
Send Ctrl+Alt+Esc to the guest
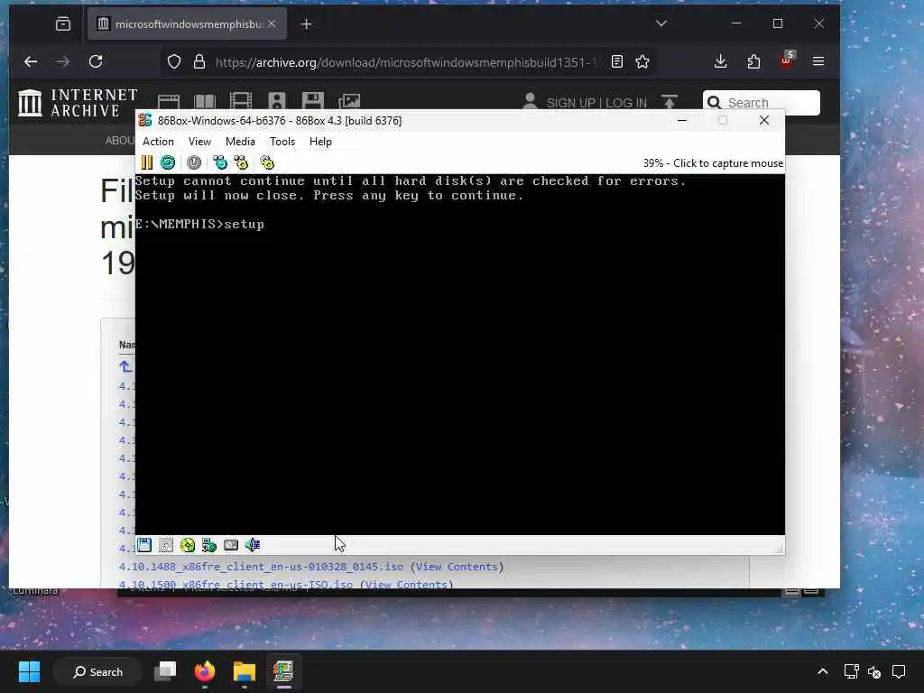(241, 162)
